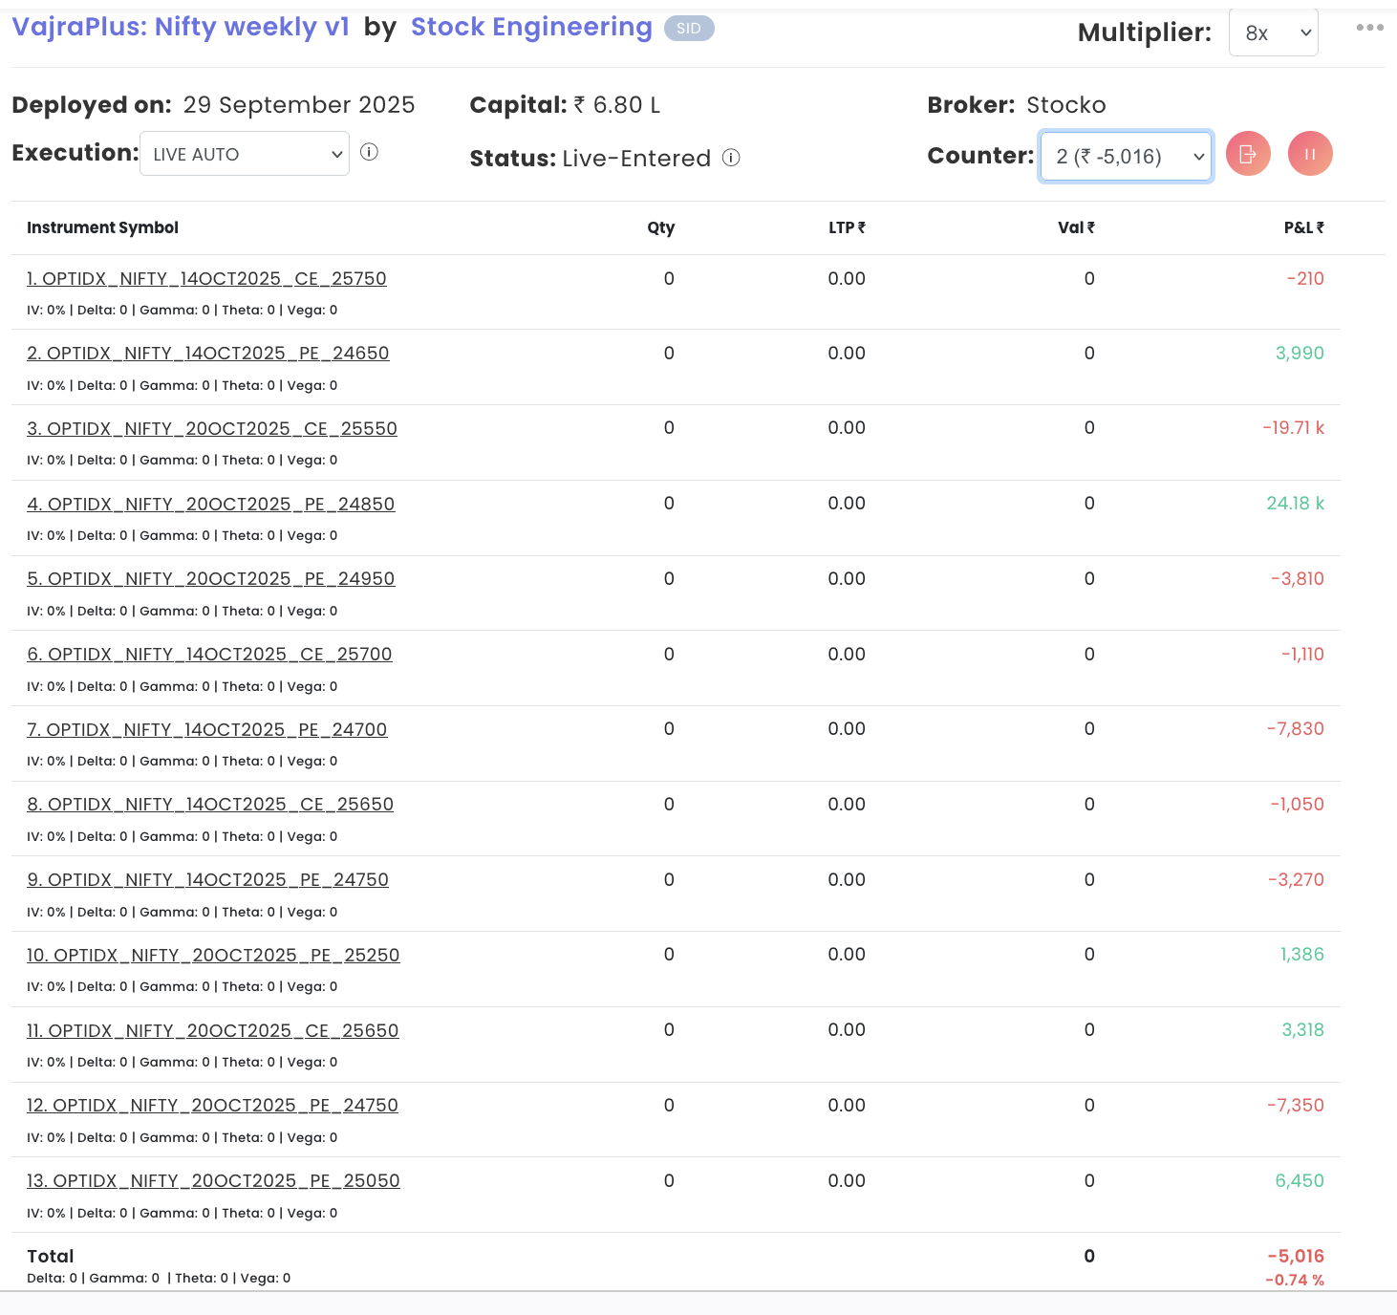
Task: Click the P&L column header
Action: point(1303,227)
